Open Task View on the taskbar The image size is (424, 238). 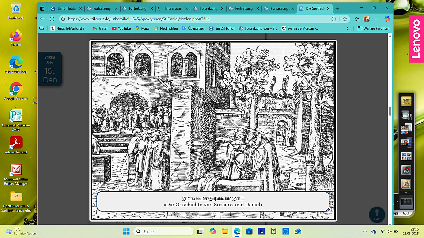pos(201,231)
